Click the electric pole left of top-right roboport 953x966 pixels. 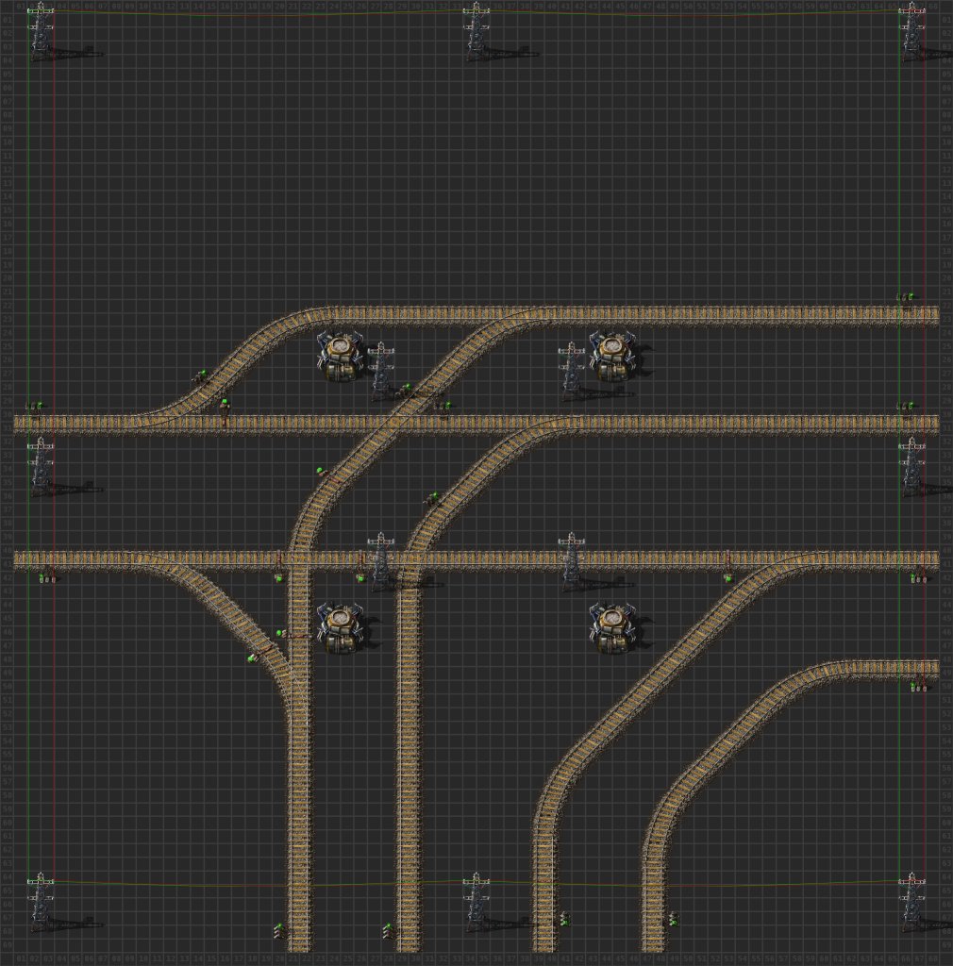(571, 372)
